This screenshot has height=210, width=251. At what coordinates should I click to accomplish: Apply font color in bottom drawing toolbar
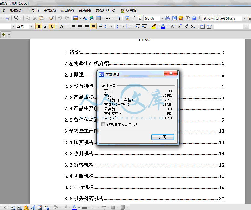[75, 207]
